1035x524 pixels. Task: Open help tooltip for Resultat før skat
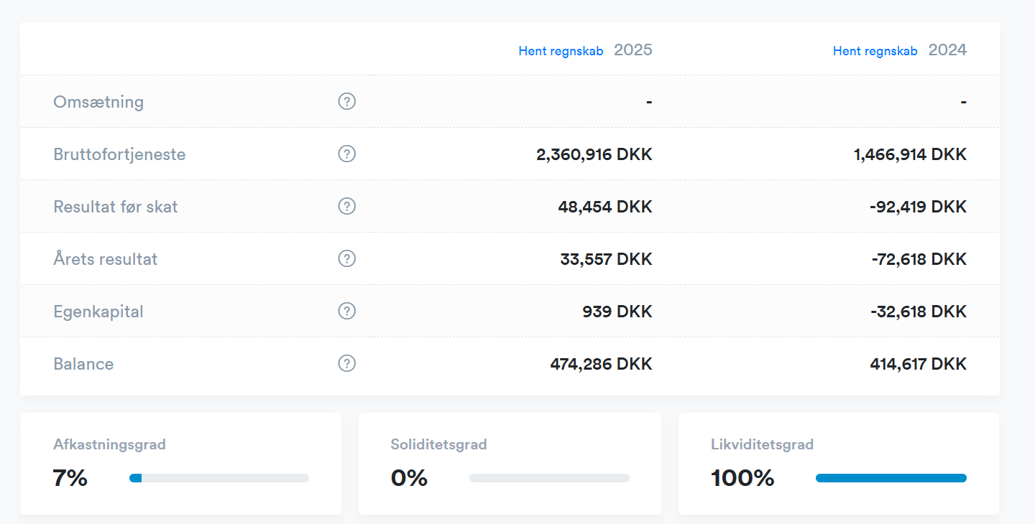347,206
